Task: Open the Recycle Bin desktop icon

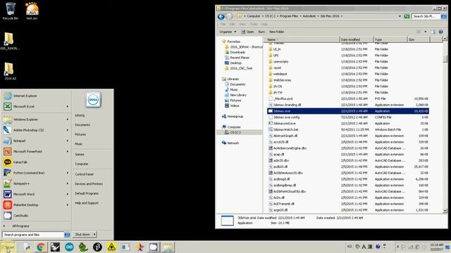Action: pos(11,11)
